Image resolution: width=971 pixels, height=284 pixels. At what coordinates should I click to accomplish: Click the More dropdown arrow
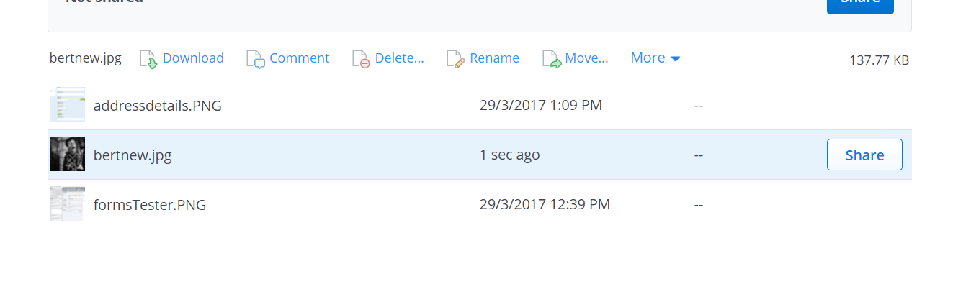(676, 59)
